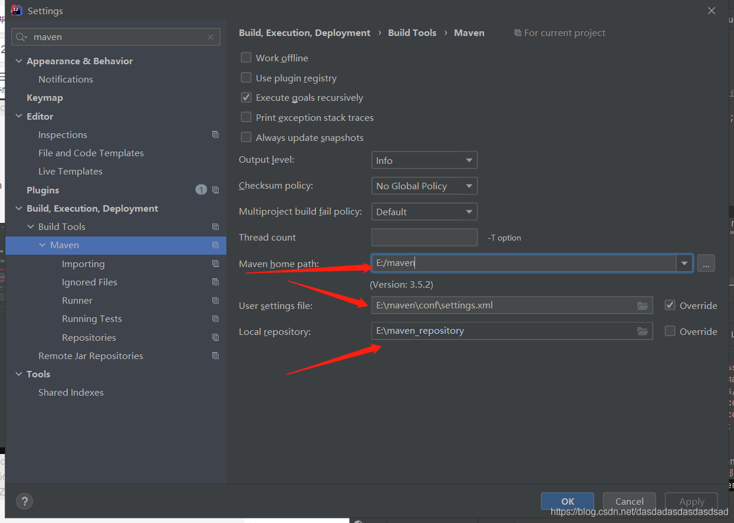
Task: Click the help question mark icon
Action: click(24, 501)
